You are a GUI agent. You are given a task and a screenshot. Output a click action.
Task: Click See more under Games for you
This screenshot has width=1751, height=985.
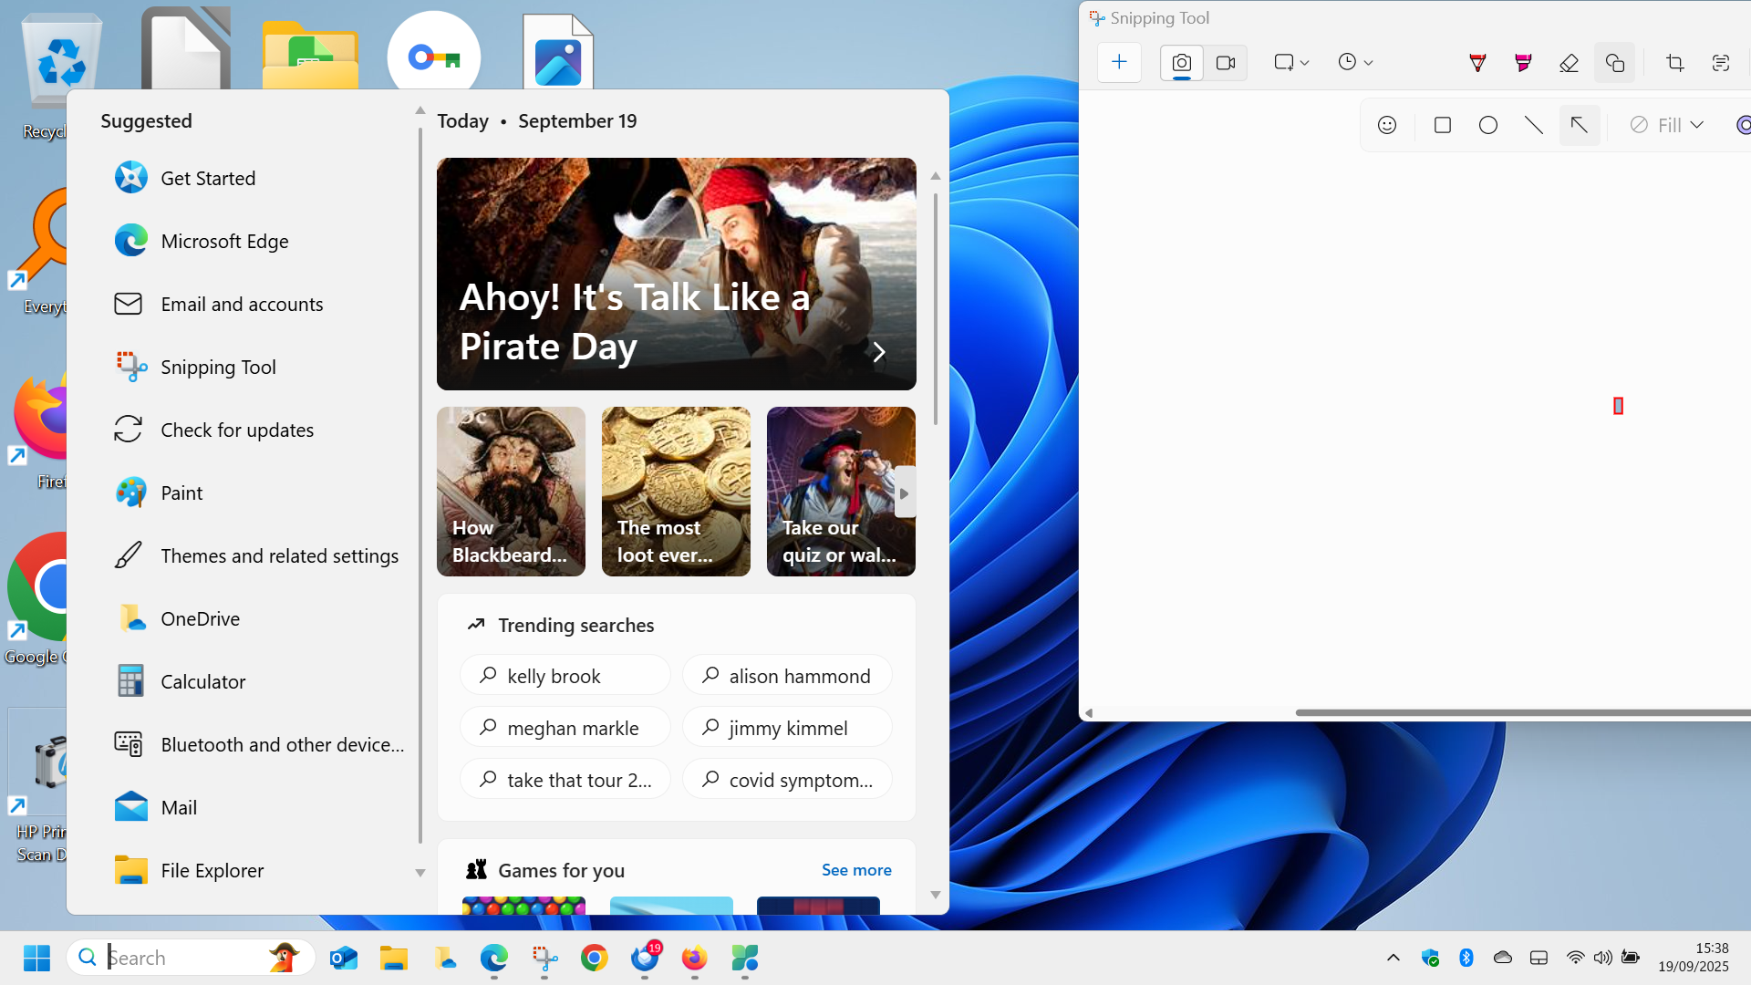[855, 870]
